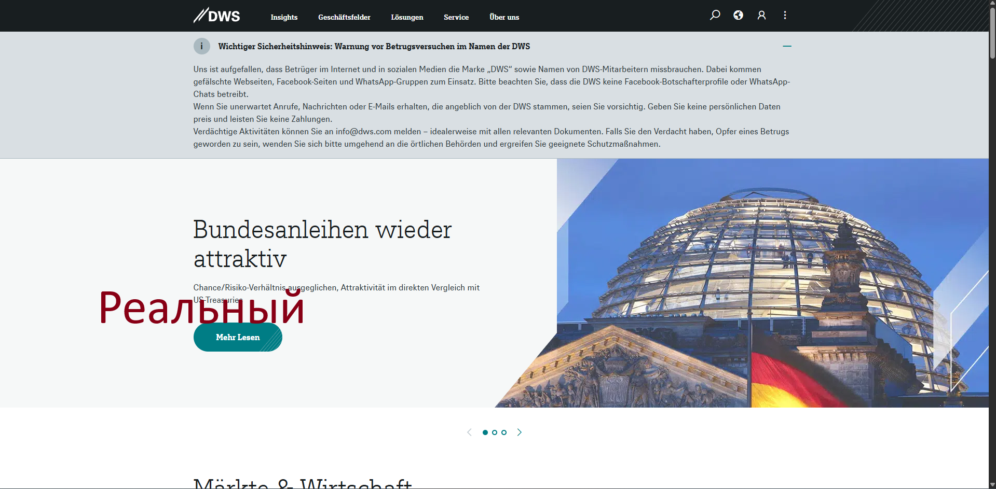
Task: Click the DWS logo in header
Action: [217, 16]
